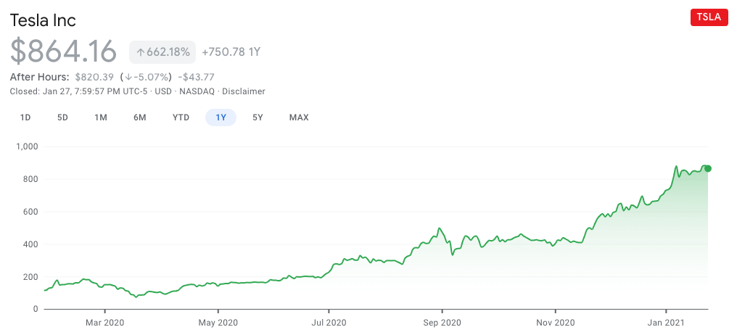Click the 662.18% percent change pill
Screen dimensions: 737x335
[x=162, y=51]
